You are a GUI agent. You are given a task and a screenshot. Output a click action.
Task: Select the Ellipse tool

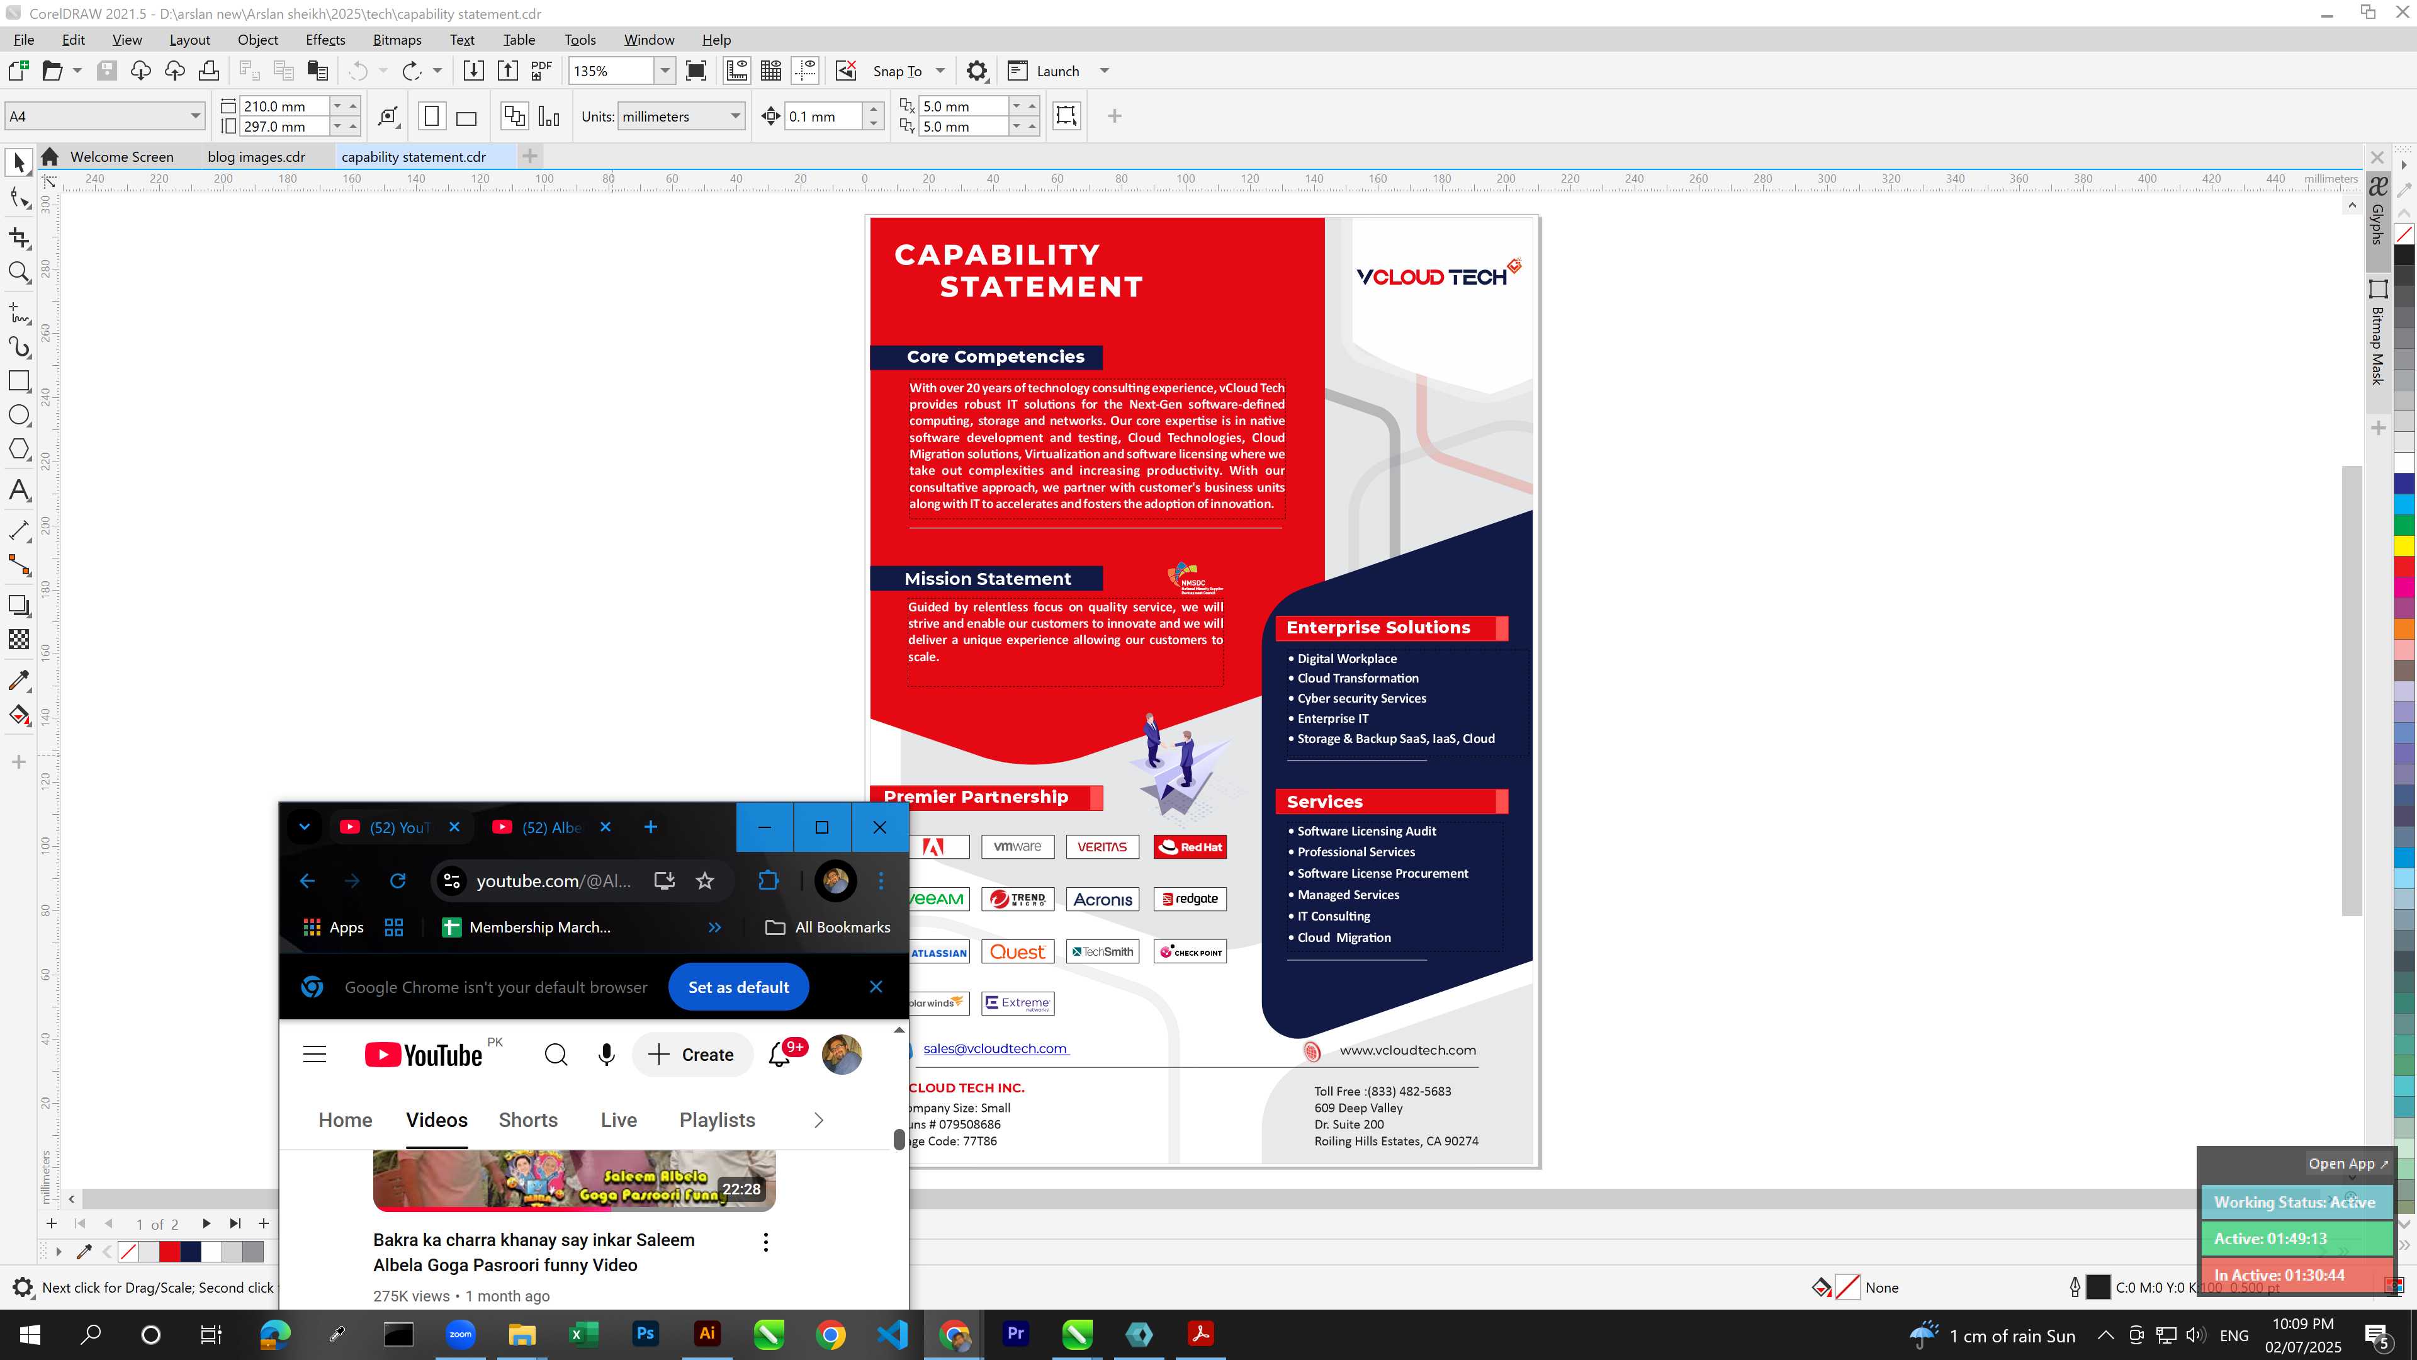[19, 415]
